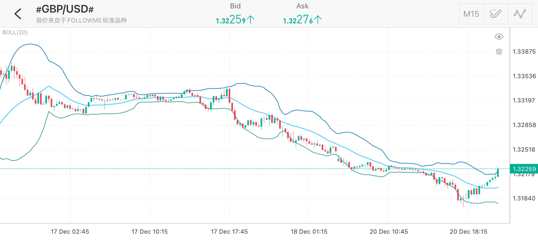Click the green current price tag on the price axis

pyautogui.click(x=524, y=169)
